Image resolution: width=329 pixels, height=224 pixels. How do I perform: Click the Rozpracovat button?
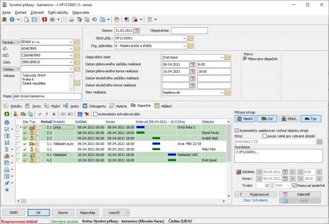(256, 194)
